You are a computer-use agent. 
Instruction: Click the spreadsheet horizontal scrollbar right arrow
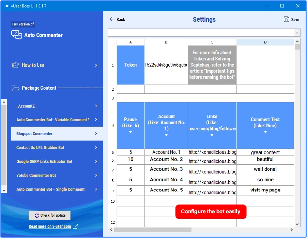[292, 230]
